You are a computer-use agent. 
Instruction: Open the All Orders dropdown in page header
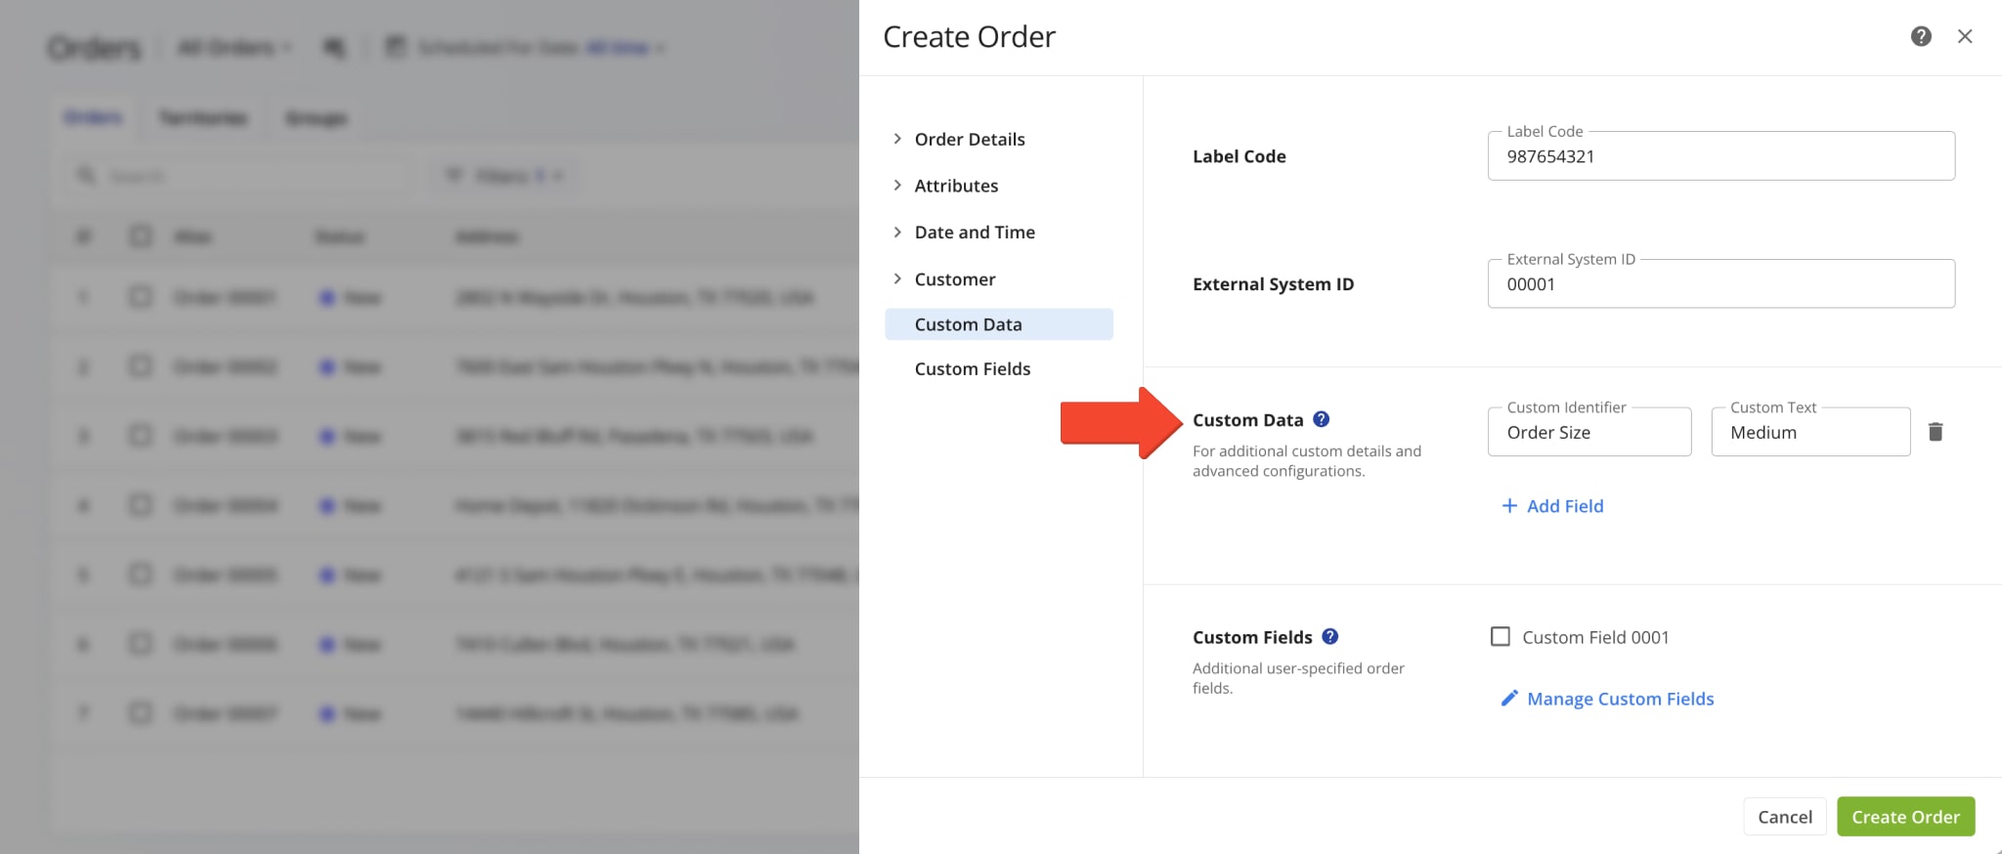[x=235, y=47]
